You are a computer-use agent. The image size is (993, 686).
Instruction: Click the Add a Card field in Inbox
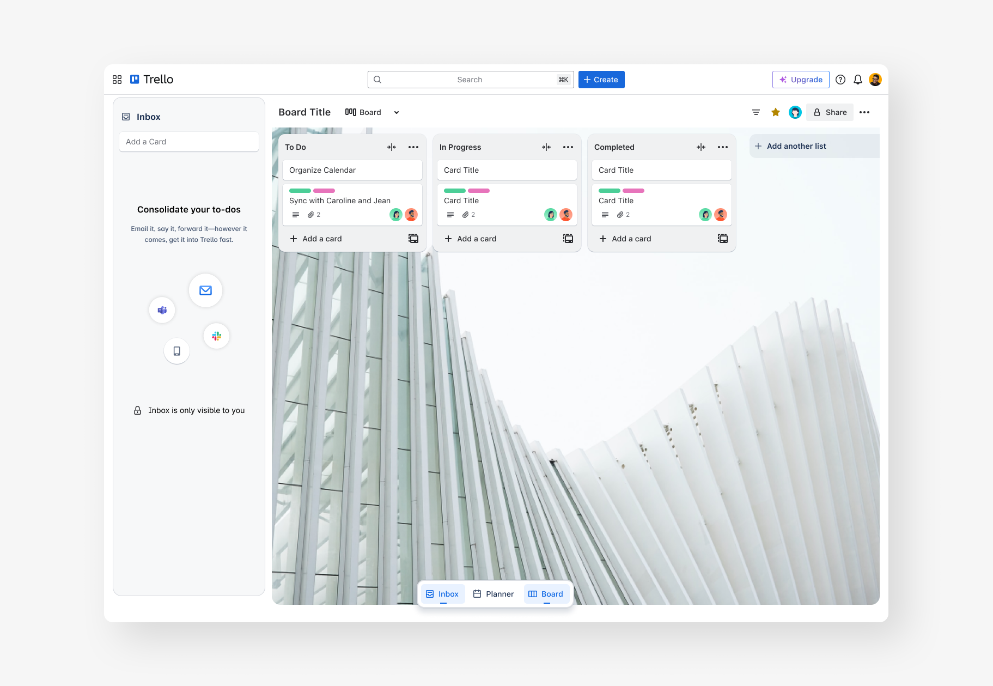point(189,142)
